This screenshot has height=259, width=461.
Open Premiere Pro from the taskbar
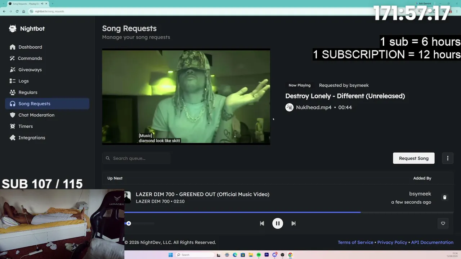click(x=267, y=255)
